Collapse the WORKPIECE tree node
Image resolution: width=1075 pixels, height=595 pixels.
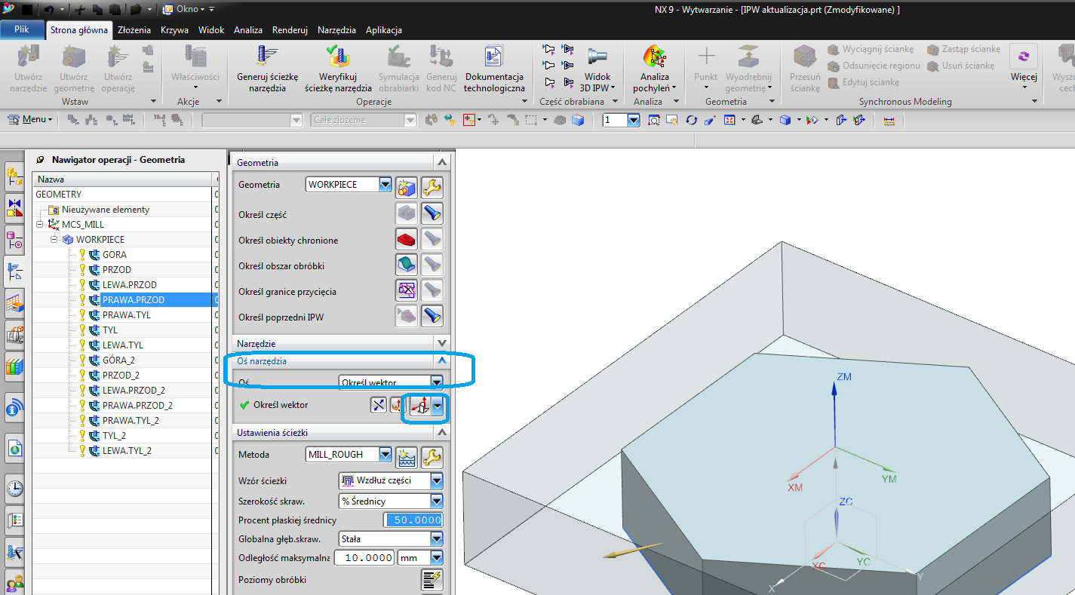(54, 240)
